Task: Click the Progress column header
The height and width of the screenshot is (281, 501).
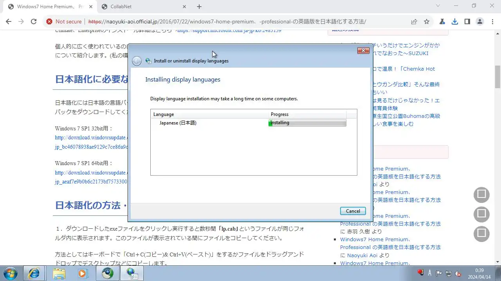Action: tap(307, 114)
